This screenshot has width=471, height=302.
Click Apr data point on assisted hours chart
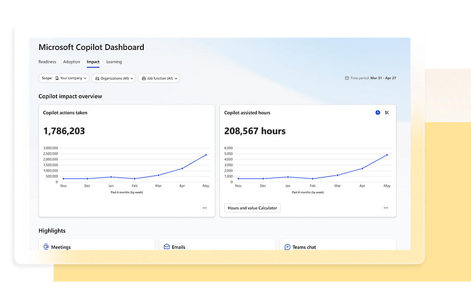[362, 169]
